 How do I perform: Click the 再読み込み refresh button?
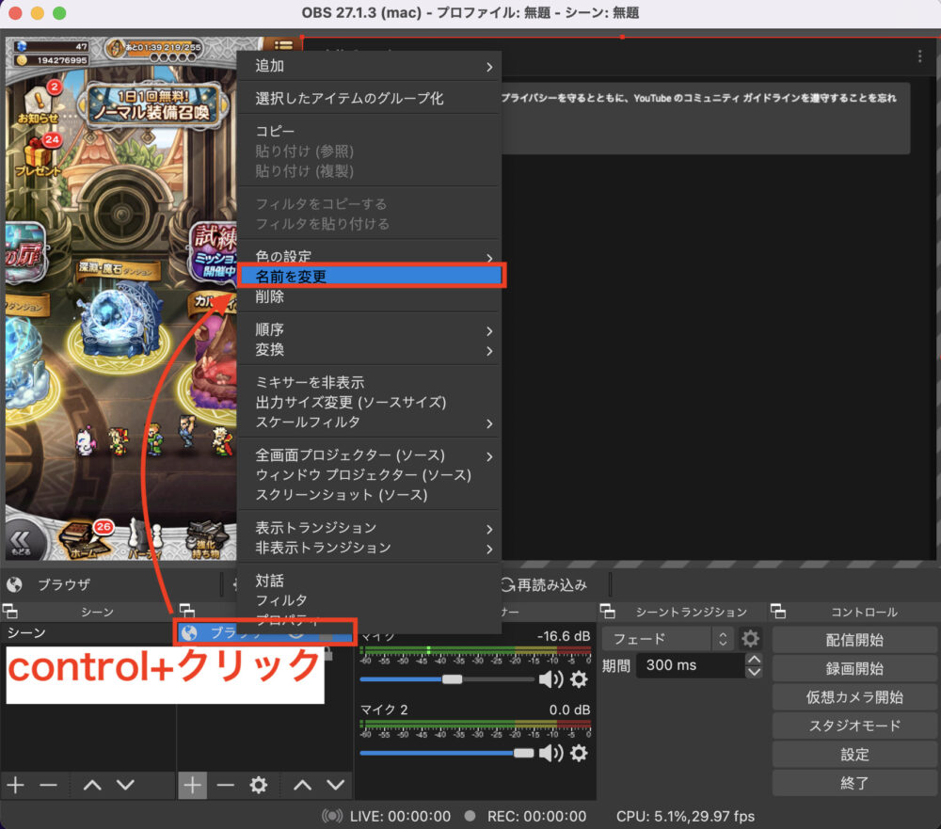[544, 584]
